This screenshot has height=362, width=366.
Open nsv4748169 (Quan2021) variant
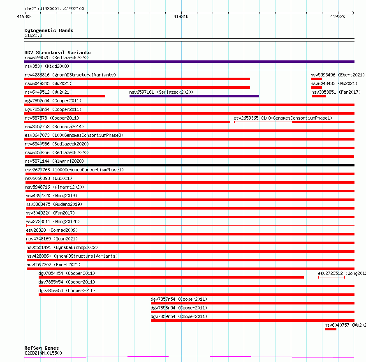[52, 239]
